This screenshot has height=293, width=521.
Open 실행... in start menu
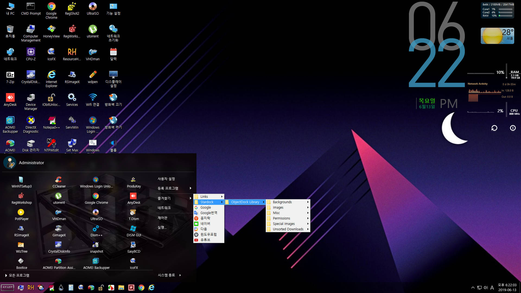tap(162, 227)
